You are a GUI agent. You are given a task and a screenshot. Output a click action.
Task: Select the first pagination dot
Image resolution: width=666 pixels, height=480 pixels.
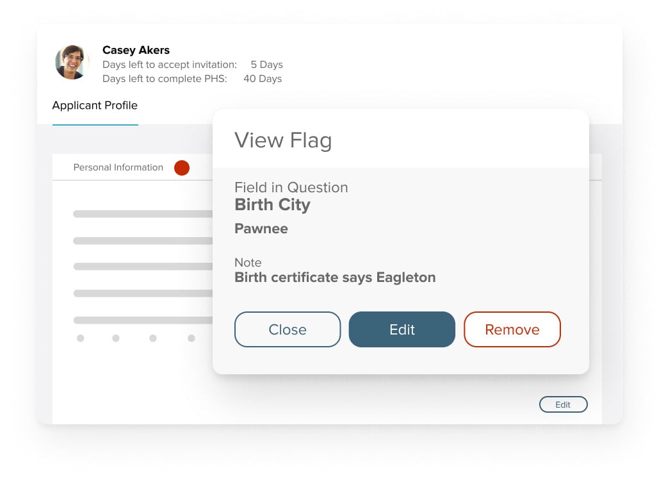pos(80,338)
